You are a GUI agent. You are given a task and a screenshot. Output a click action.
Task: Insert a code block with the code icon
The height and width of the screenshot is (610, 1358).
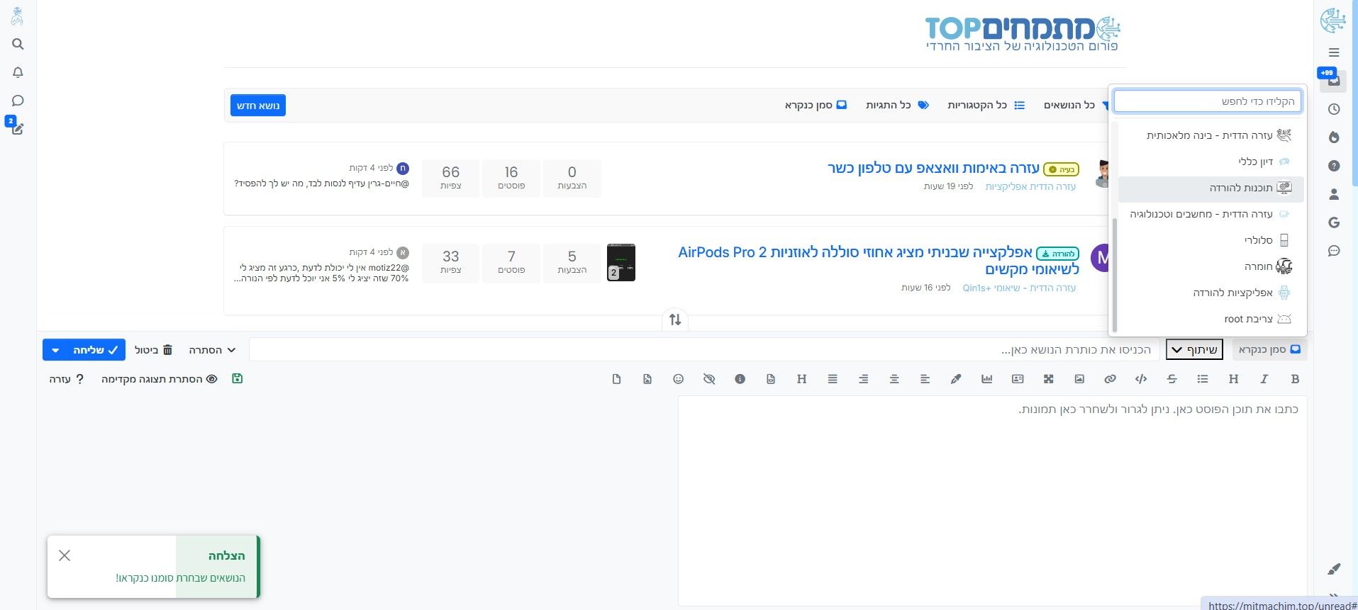coord(1141,379)
